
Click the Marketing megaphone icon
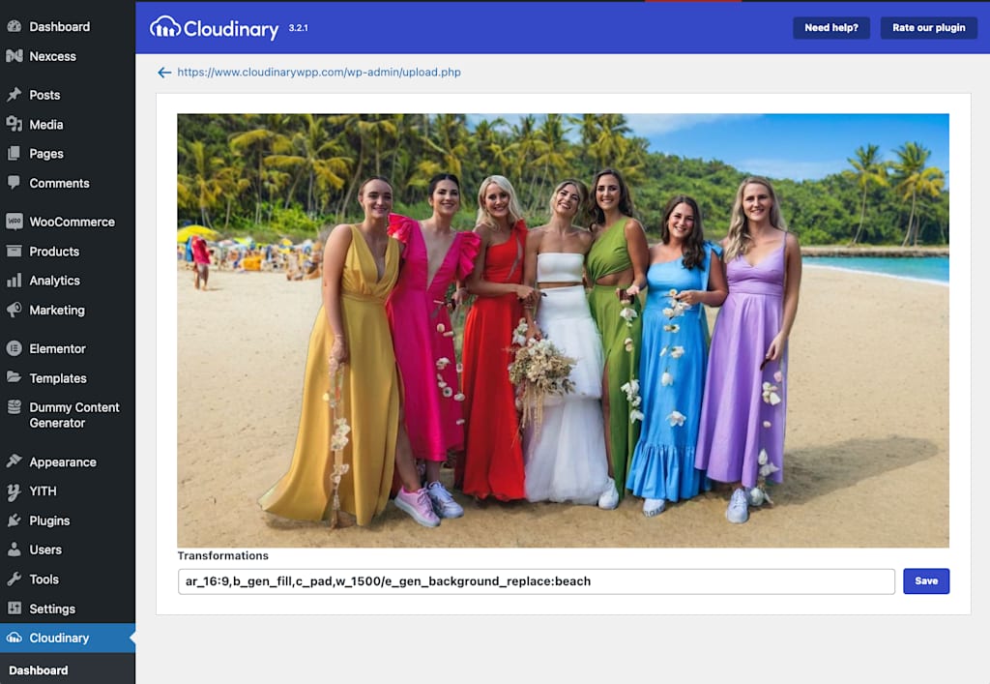click(x=14, y=310)
